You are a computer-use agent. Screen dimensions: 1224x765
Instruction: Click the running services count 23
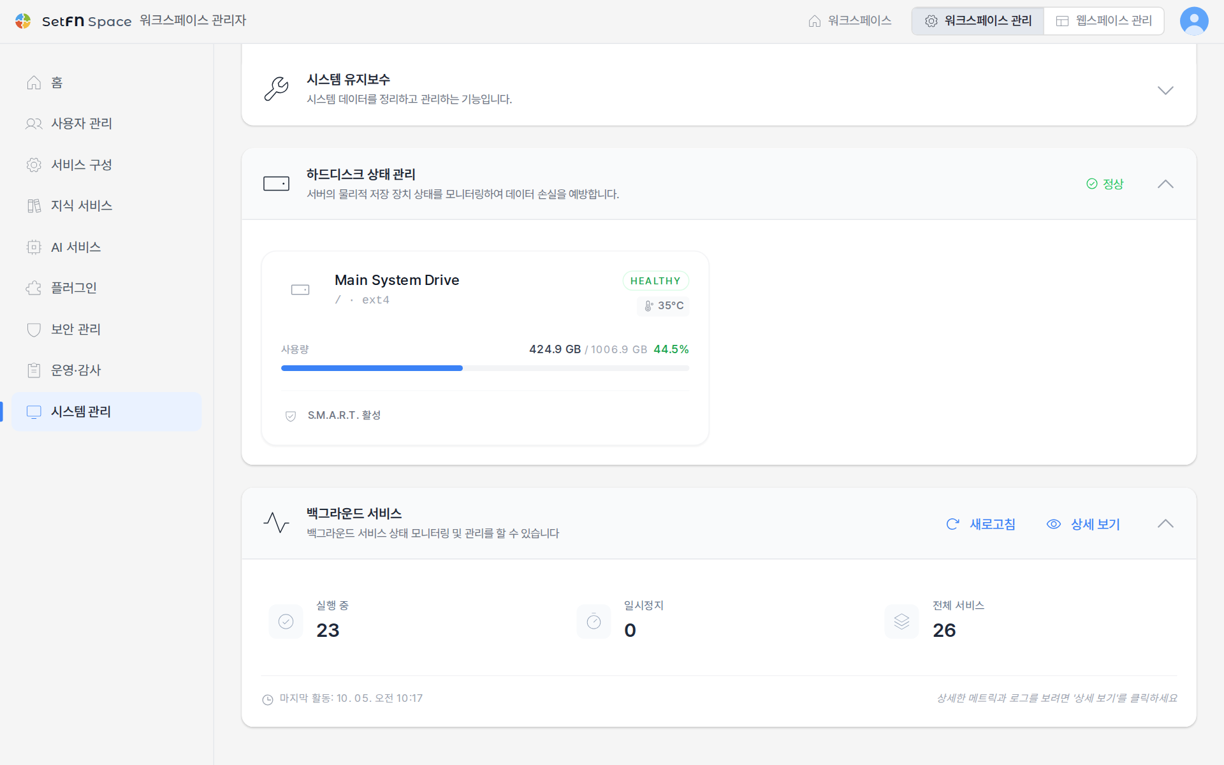tap(328, 630)
